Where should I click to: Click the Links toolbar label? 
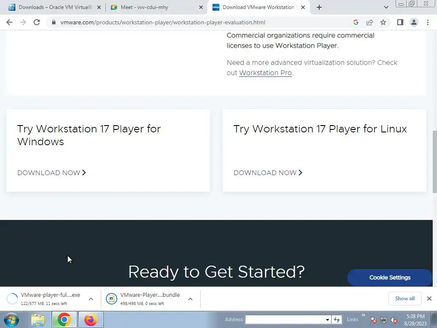point(353,319)
